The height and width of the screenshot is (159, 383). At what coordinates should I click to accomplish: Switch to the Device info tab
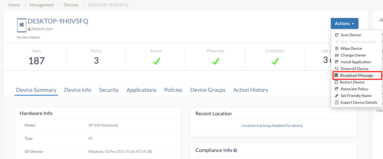78,90
